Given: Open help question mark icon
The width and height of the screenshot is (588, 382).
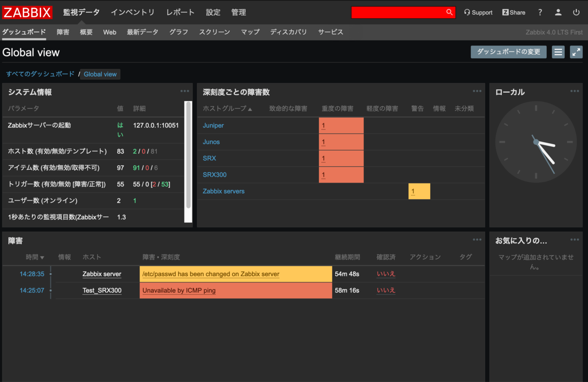Looking at the screenshot, I should pos(540,12).
